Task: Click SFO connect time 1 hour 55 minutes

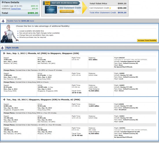Action: pyautogui.click(x=80, y=125)
